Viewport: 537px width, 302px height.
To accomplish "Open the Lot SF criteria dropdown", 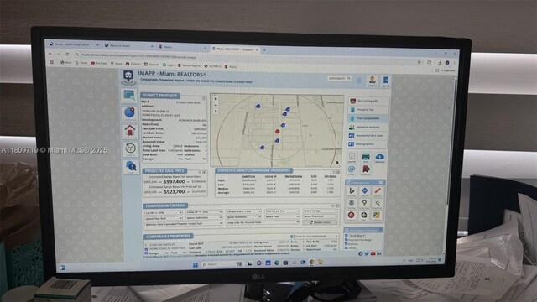I will coord(164,212).
